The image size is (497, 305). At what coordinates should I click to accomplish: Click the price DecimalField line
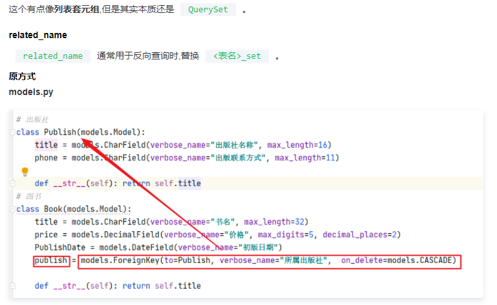218,235
